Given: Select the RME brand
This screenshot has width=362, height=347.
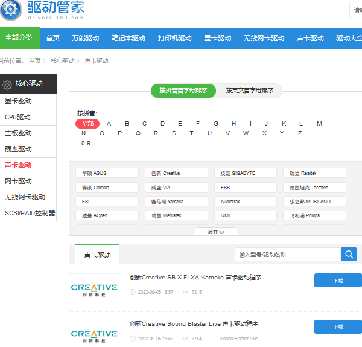Looking at the screenshot, I should tap(246, 215).
